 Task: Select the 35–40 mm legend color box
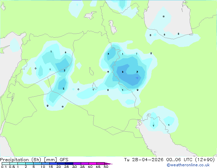click(x=85, y=164)
